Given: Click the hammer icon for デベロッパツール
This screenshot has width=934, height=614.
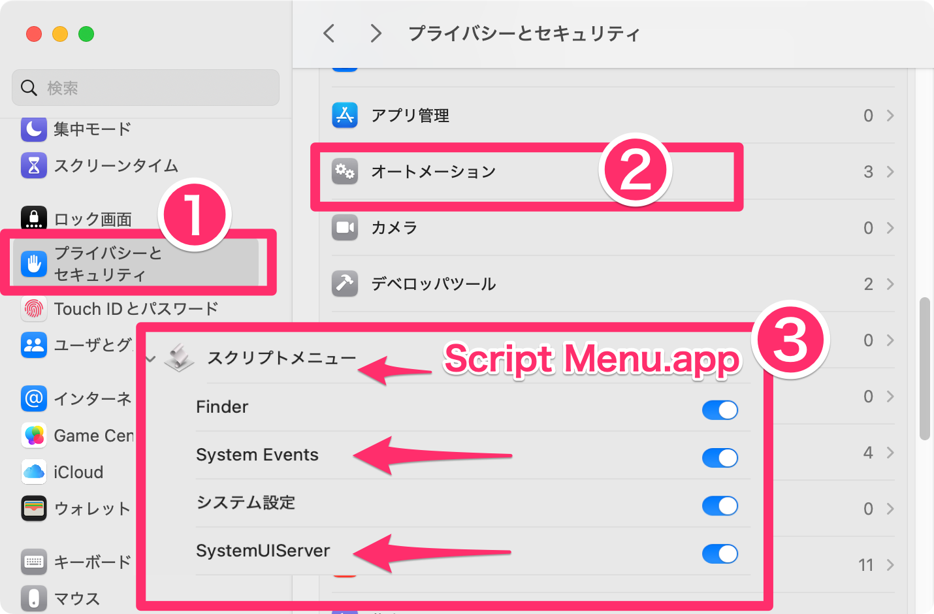Looking at the screenshot, I should [x=345, y=283].
